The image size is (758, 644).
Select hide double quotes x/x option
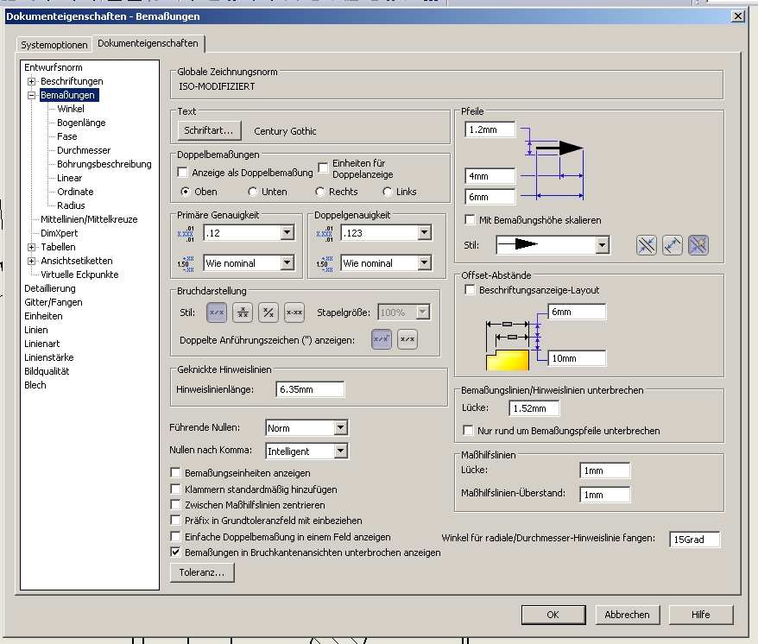[x=407, y=339]
